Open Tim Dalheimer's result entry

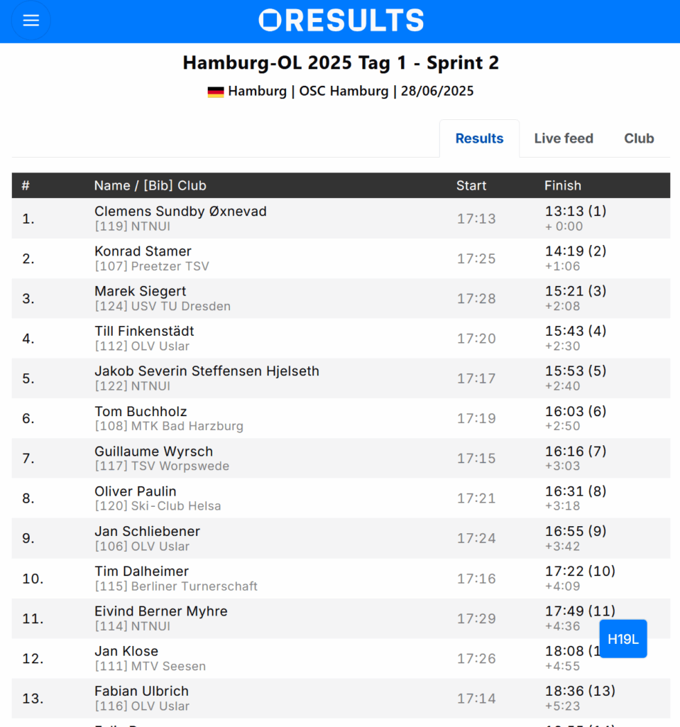click(341, 578)
